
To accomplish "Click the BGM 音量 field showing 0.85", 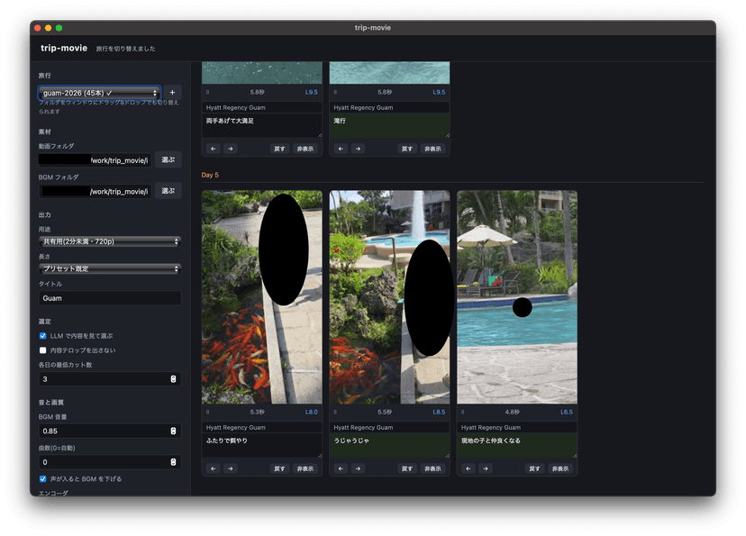I will 109,431.
